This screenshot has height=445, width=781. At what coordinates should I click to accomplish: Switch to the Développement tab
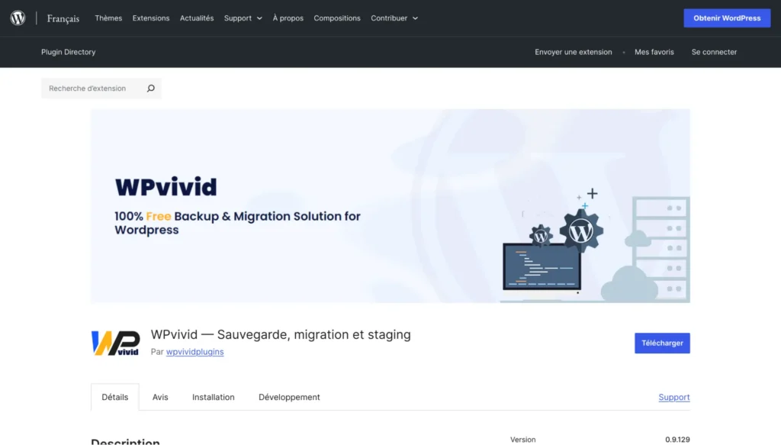(289, 397)
